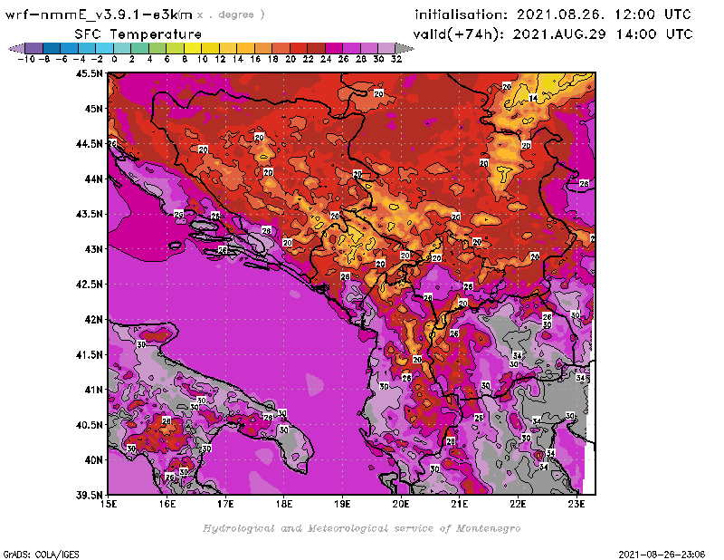Pick the legend swatch between 26 and 28
This screenshot has width=724, height=560.
(351, 48)
